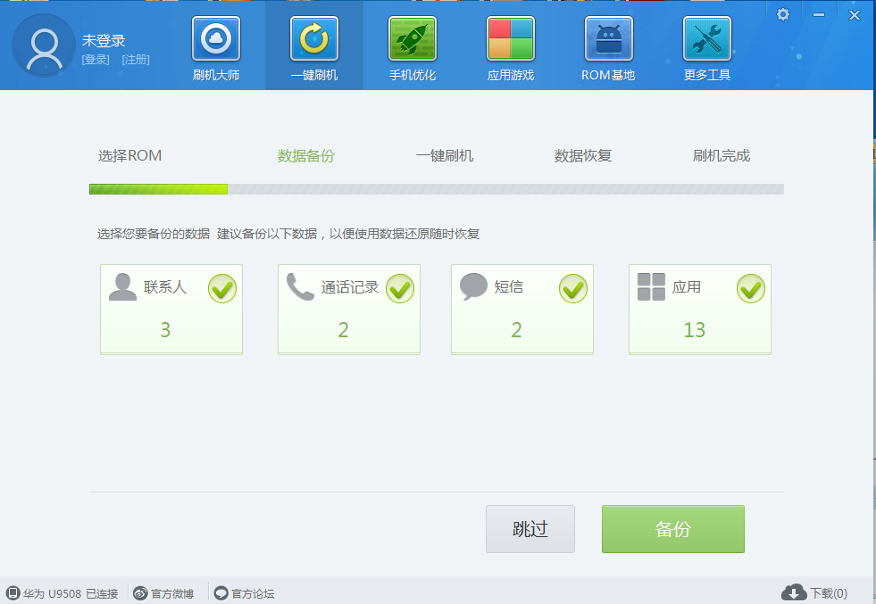Select the 一键刷机 step label
This screenshot has width=876, height=604.
tap(445, 156)
